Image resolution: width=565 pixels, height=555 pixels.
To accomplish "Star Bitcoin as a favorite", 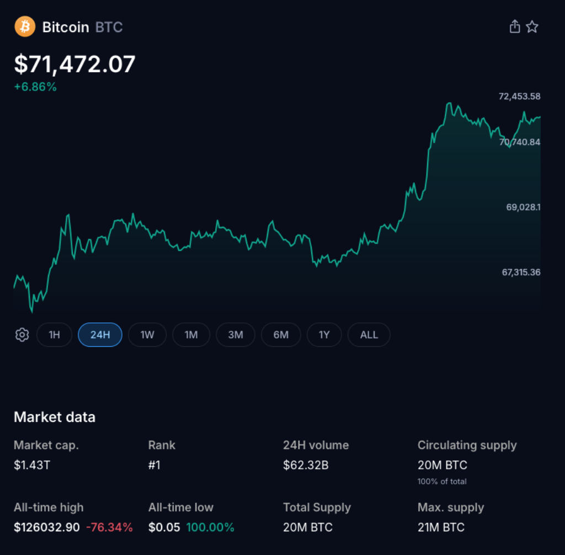I will (x=532, y=26).
